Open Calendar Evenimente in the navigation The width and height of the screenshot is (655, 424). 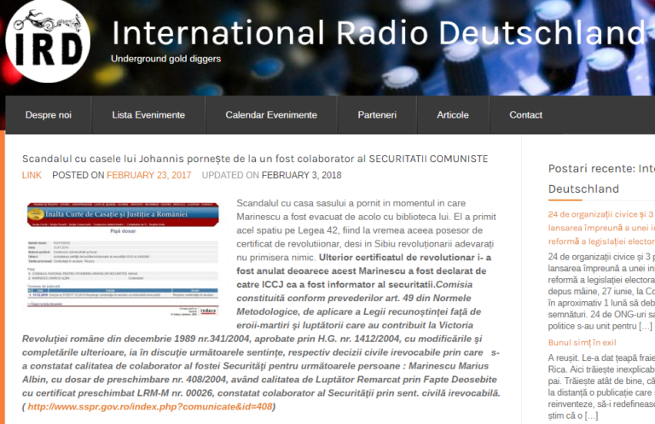pyautogui.click(x=271, y=115)
